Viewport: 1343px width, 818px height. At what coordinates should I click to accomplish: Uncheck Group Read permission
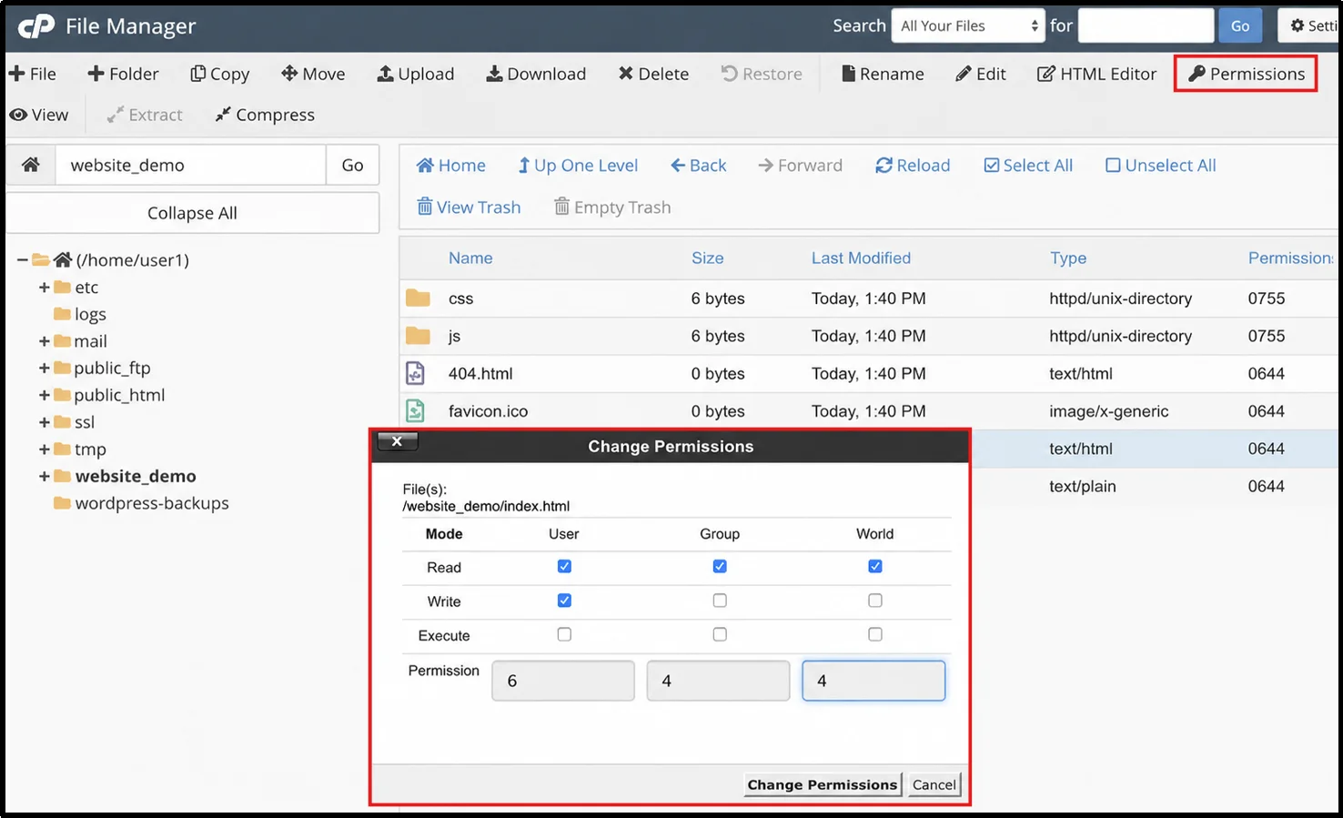[720, 566]
